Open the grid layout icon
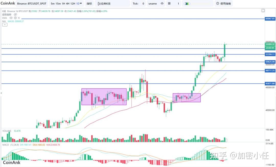 coord(169,4)
